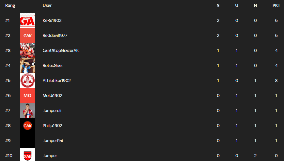
Task: Click the Rang column header
Action: pyautogui.click(x=10, y=6)
